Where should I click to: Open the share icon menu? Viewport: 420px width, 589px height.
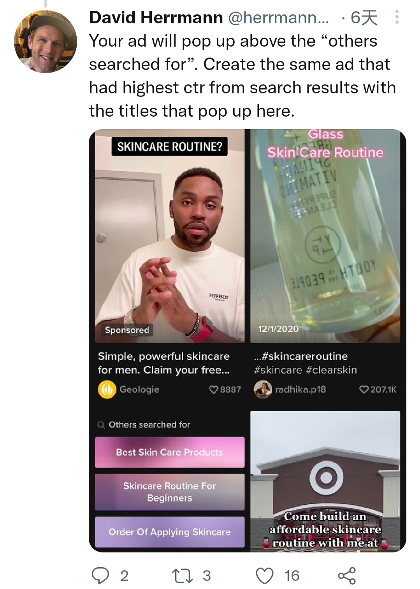click(x=347, y=576)
